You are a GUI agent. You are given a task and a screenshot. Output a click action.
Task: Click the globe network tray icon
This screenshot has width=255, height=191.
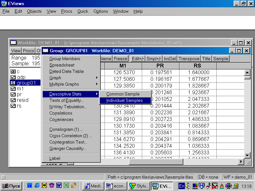coord(228,186)
